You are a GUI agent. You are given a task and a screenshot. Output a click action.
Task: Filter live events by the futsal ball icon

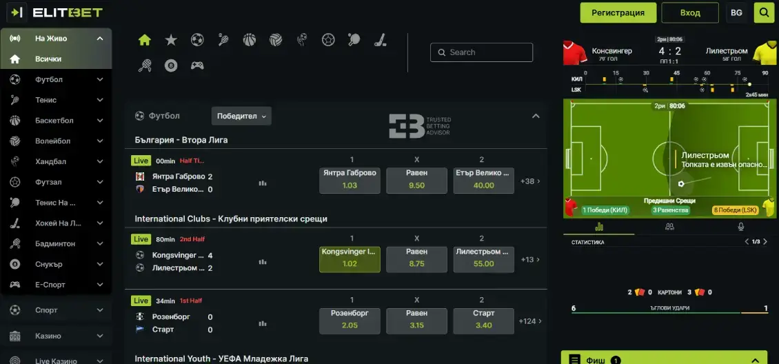[x=328, y=40]
